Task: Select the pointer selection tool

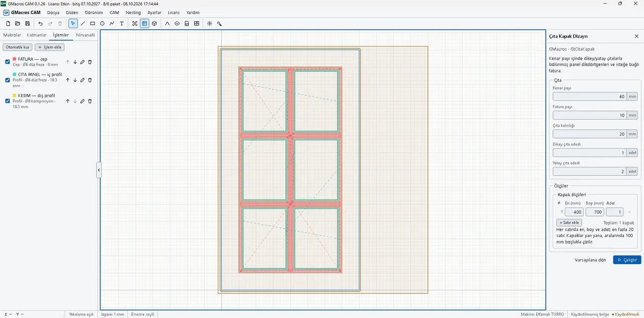Action: pos(73,24)
